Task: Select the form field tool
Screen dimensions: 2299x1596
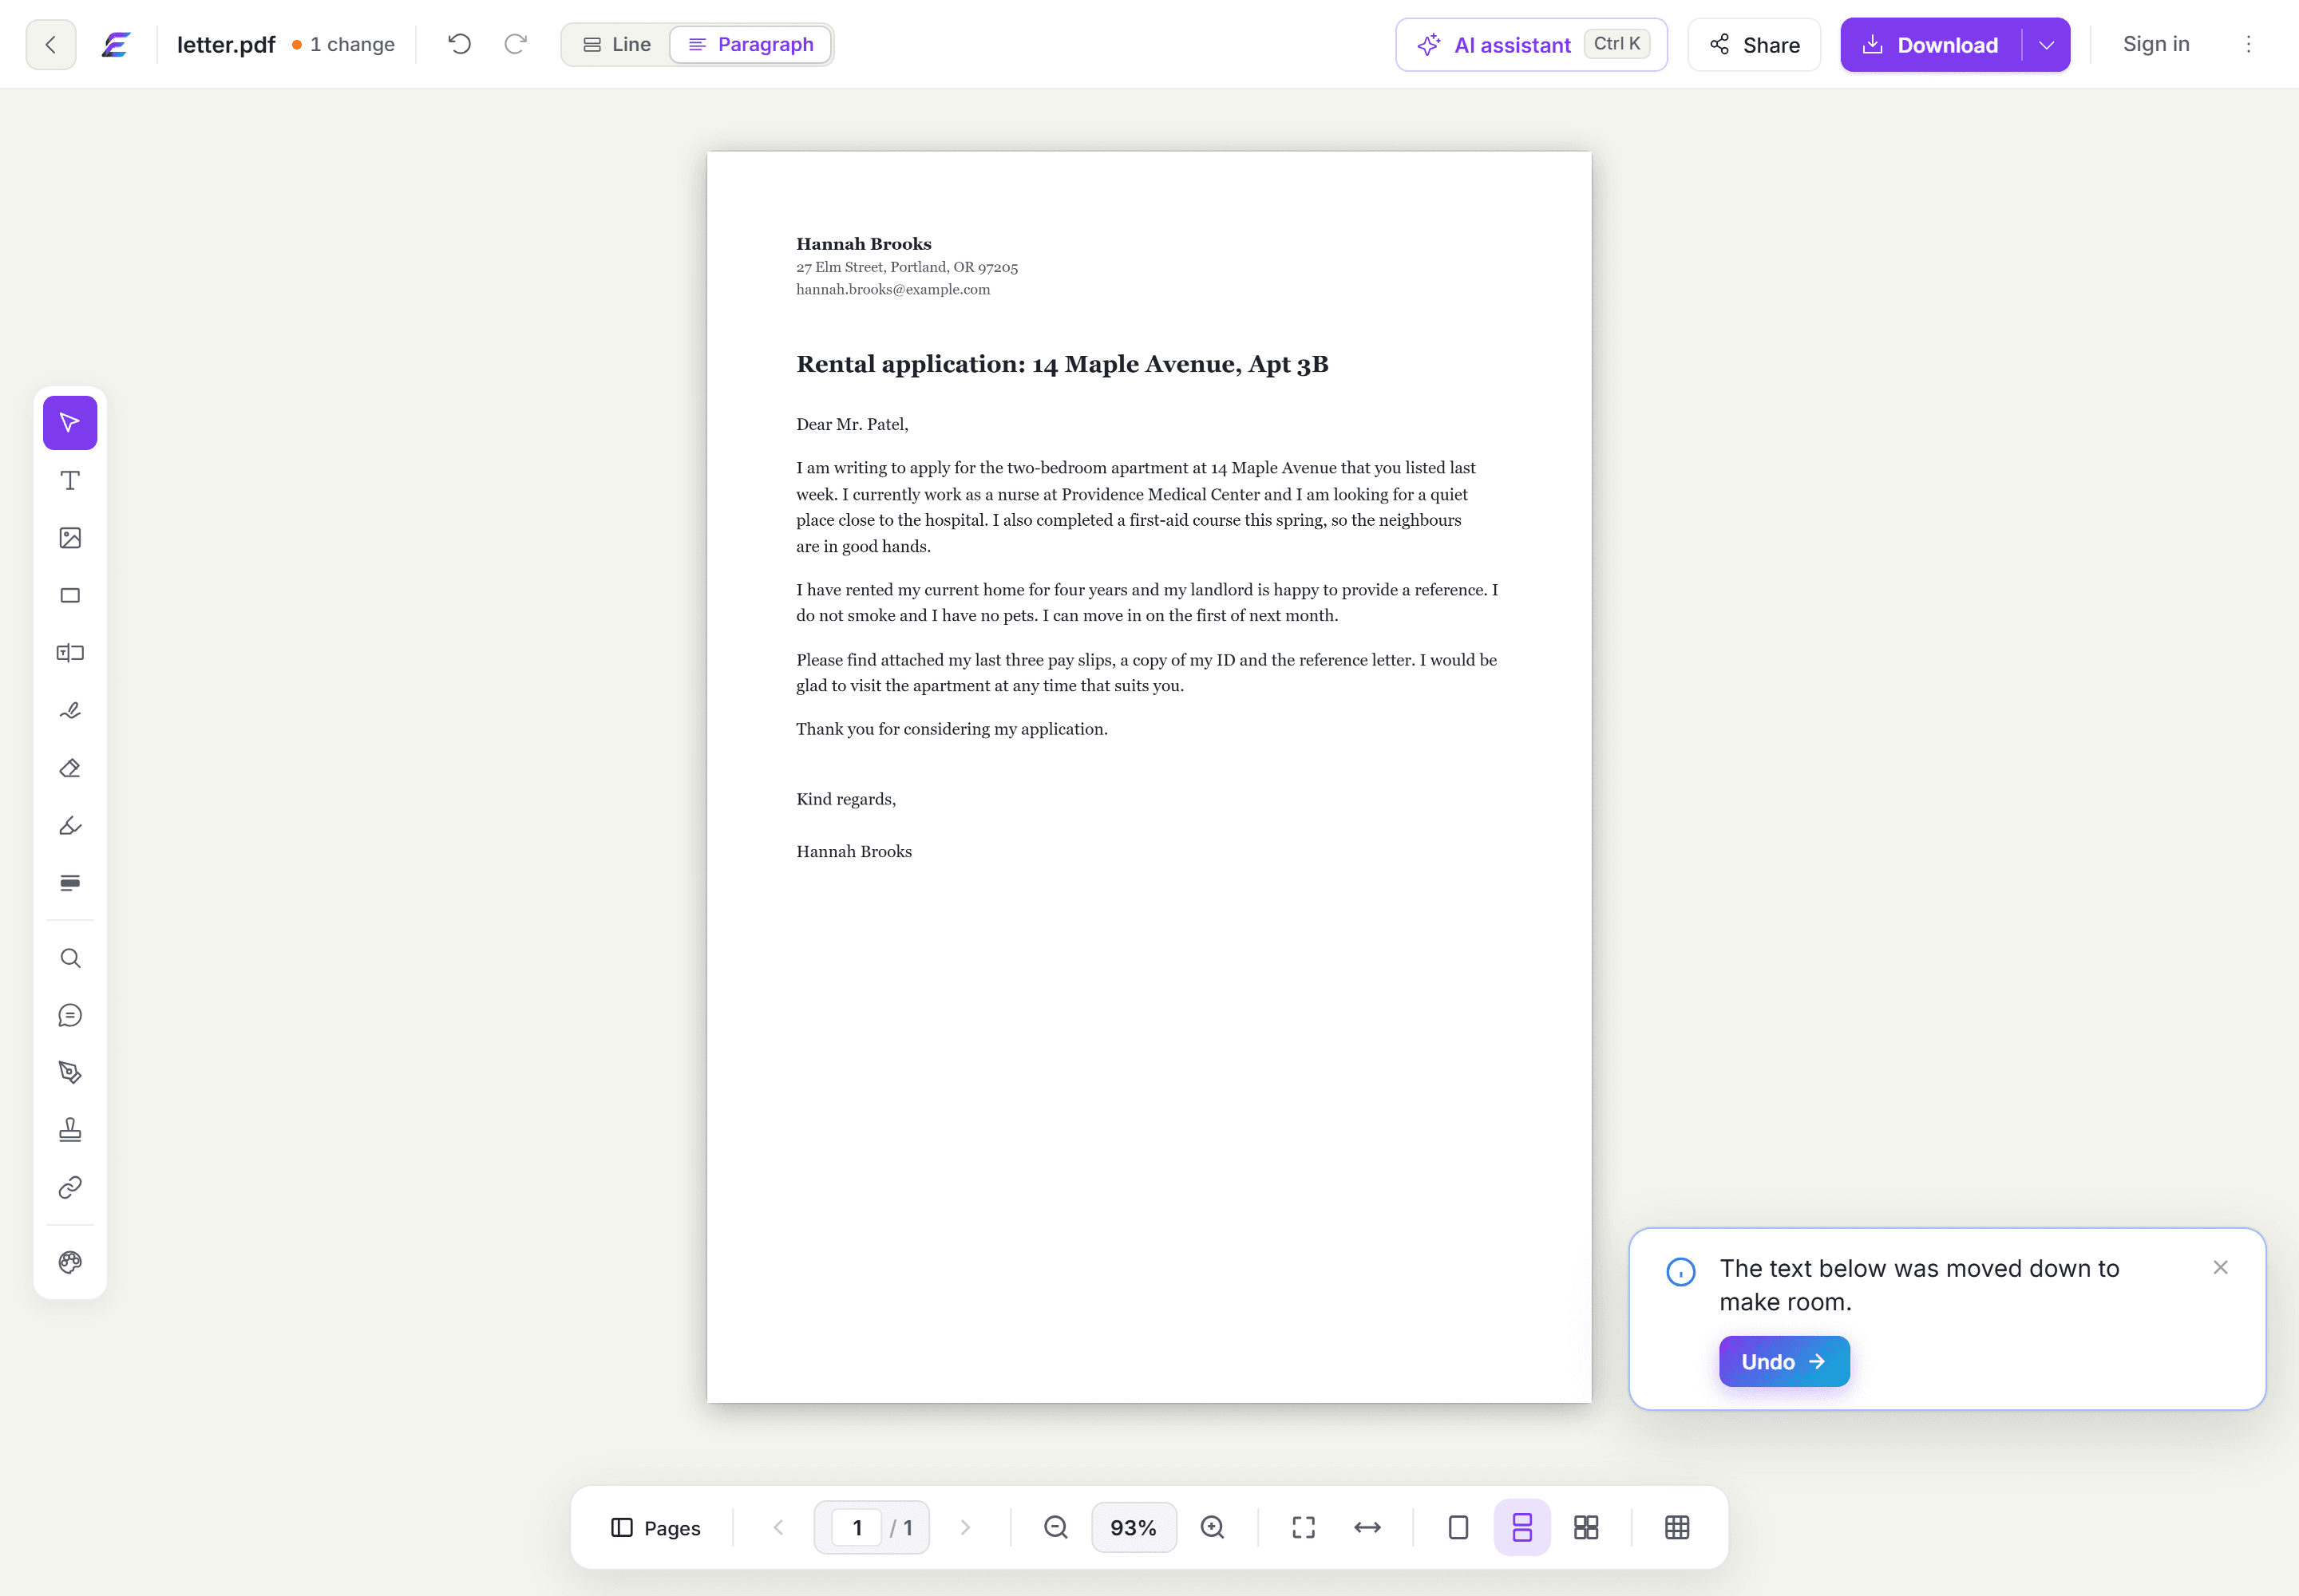Action: (70, 653)
